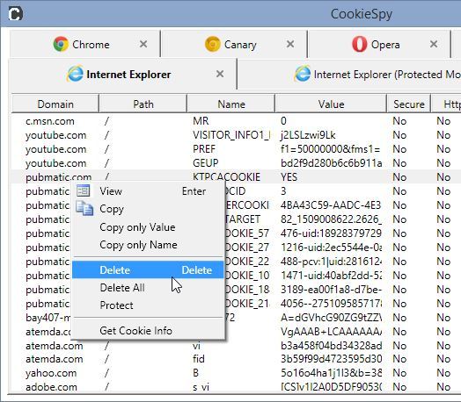This screenshot has width=461, height=402.
Task: Click value starting VgAAAB+LCAAAAAA
Action: pyautogui.click(x=332, y=331)
